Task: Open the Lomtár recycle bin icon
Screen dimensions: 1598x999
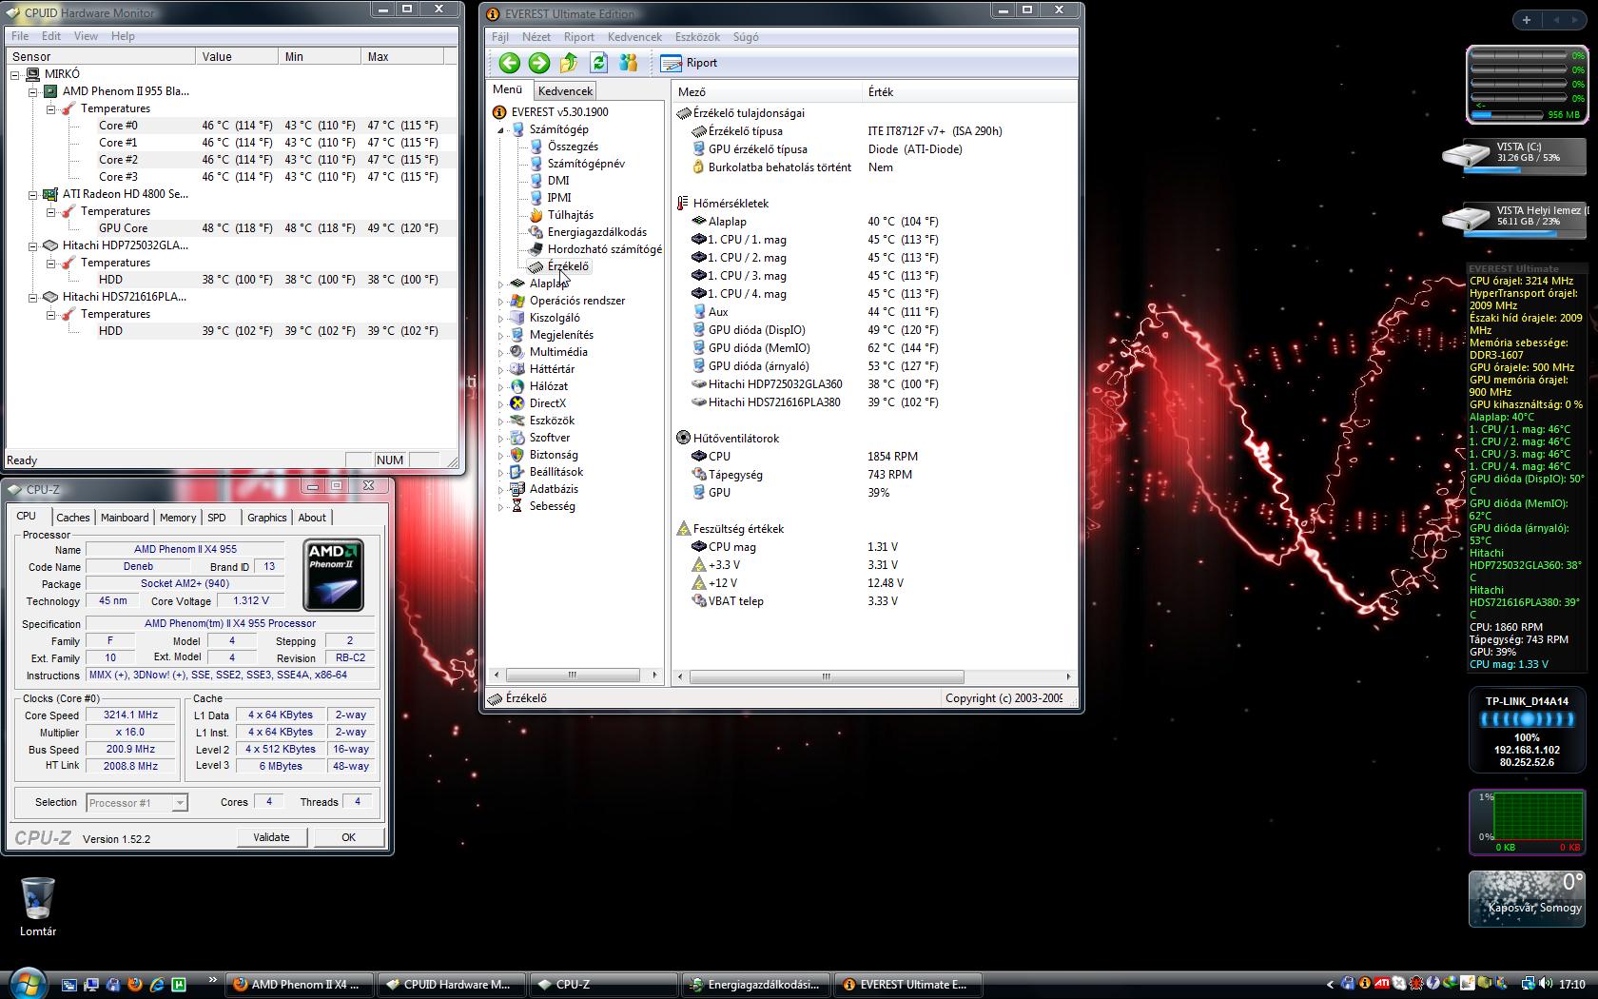Action: (38, 907)
